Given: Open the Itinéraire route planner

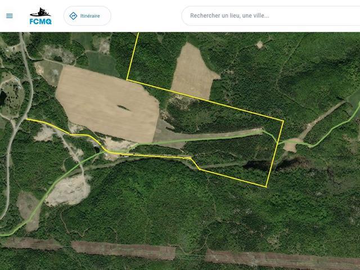Looking at the screenshot, I should tap(87, 16).
